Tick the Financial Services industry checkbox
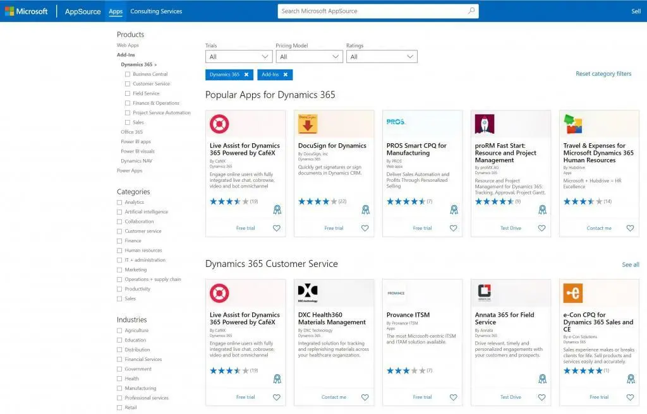This screenshot has width=647, height=414. [119, 360]
